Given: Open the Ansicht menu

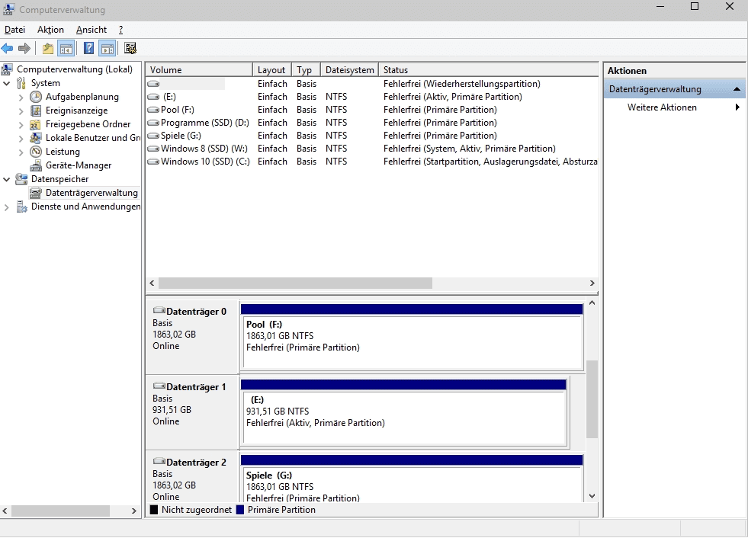Looking at the screenshot, I should [x=91, y=30].
